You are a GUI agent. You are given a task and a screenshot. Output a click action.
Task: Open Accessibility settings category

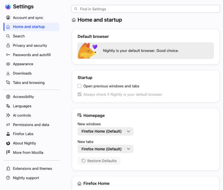(x=31, y=97)
